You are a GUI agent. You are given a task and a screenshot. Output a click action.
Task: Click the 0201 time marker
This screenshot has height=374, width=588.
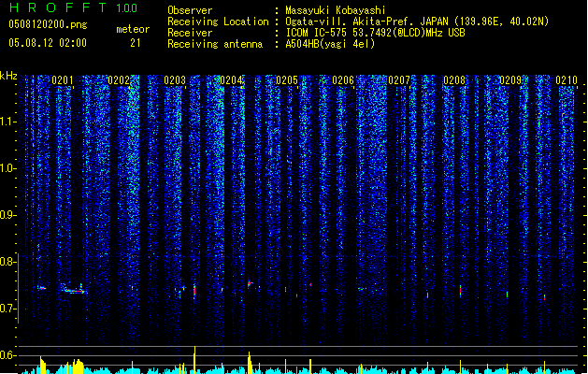click(63, 80)
